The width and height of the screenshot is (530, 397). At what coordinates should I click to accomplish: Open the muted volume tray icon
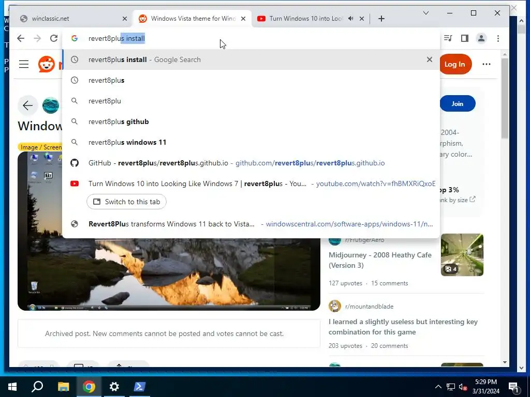click(463, 387)
